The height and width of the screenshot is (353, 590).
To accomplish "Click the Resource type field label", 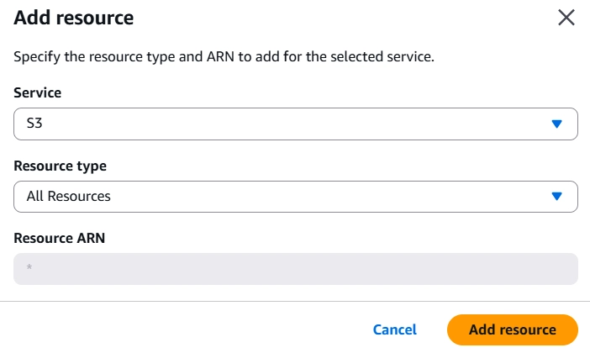I will (61, 166).
